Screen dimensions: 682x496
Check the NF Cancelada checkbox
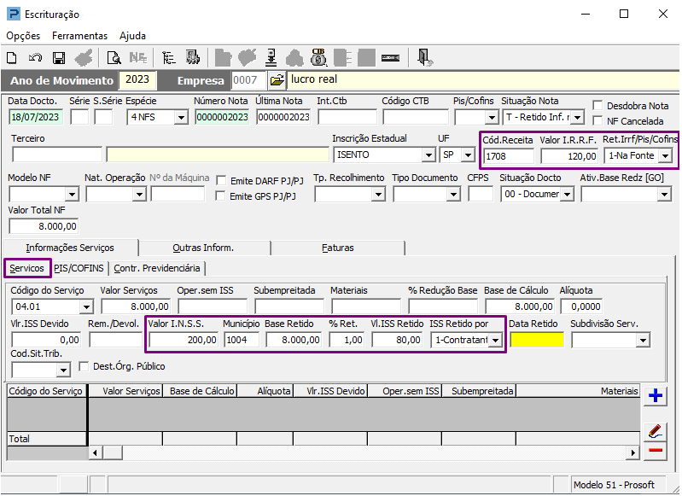pos(597,121)
